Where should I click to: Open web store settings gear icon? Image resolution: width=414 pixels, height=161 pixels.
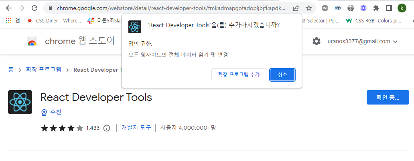(316, 41)
